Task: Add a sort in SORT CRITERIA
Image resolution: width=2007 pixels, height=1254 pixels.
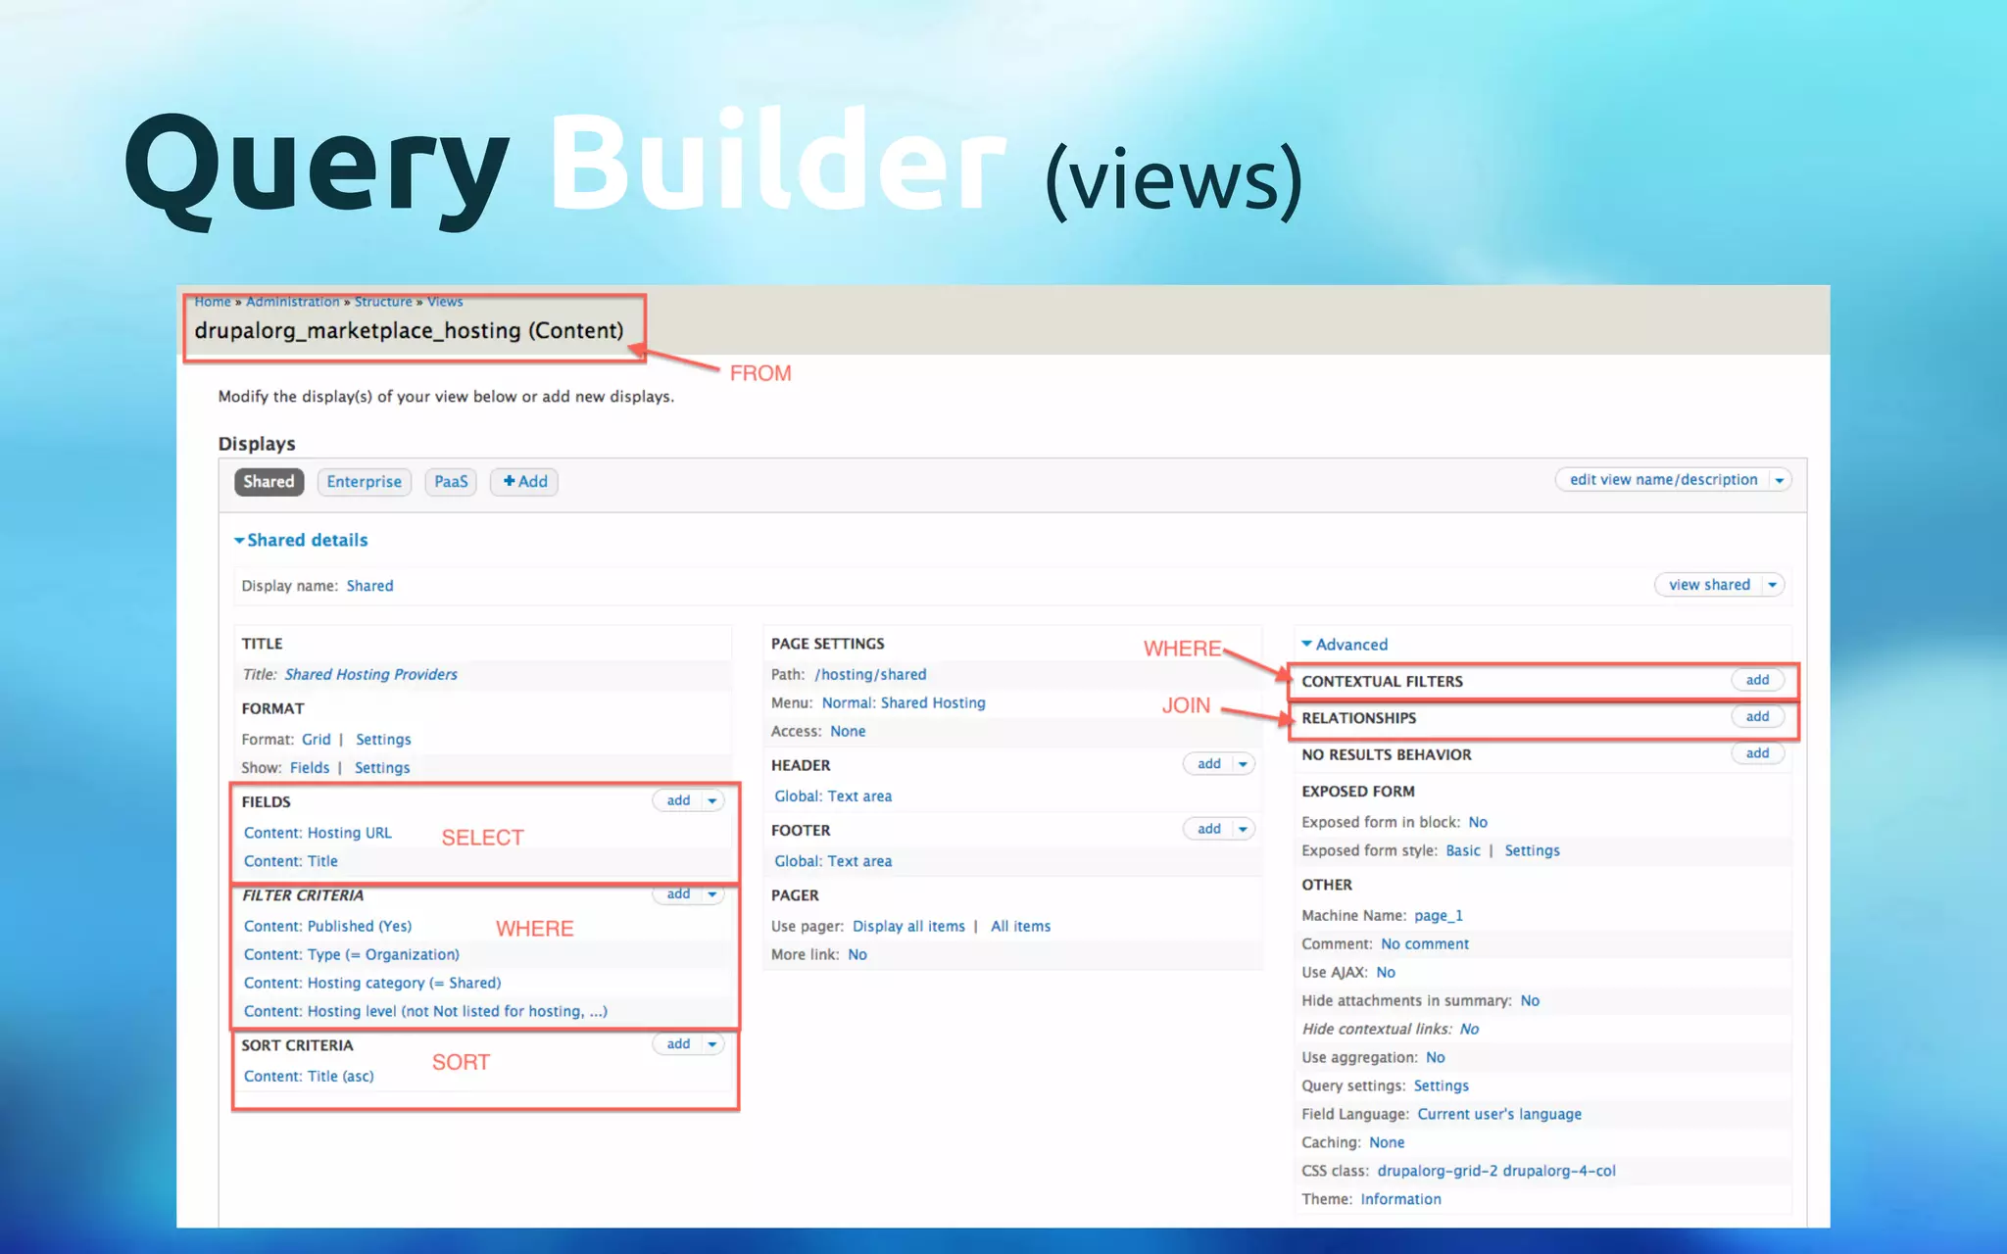Action: point(678,1044)
